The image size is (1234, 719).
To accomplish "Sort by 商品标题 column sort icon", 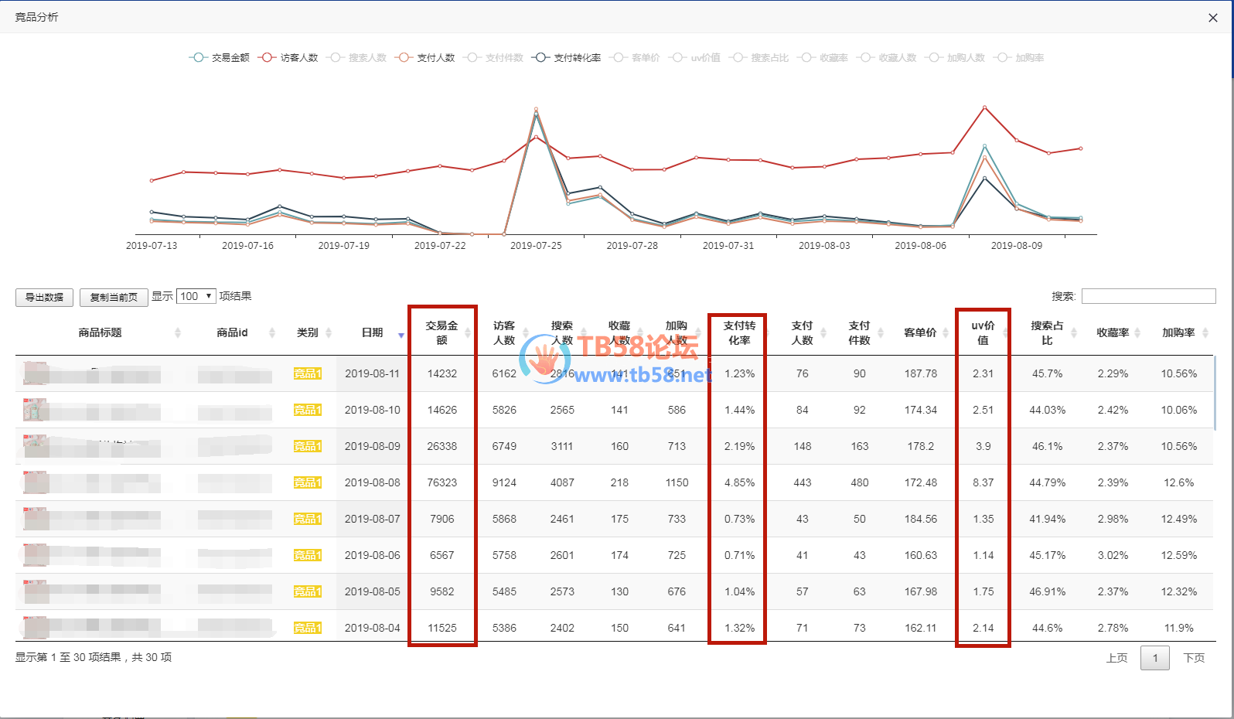I will click(178, 333).
